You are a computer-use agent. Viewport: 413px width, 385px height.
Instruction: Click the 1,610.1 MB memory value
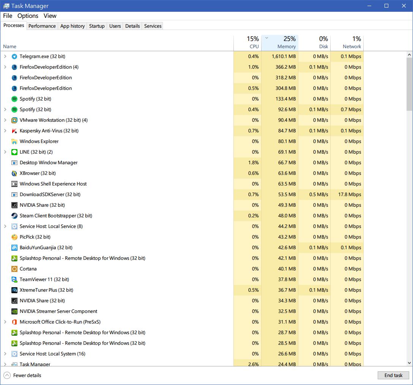click(x=284, y=56)
